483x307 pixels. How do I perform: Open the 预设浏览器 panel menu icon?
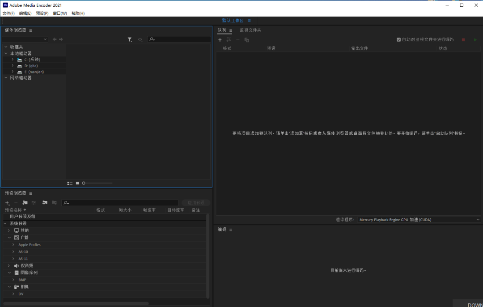click(x=30, y=193)
